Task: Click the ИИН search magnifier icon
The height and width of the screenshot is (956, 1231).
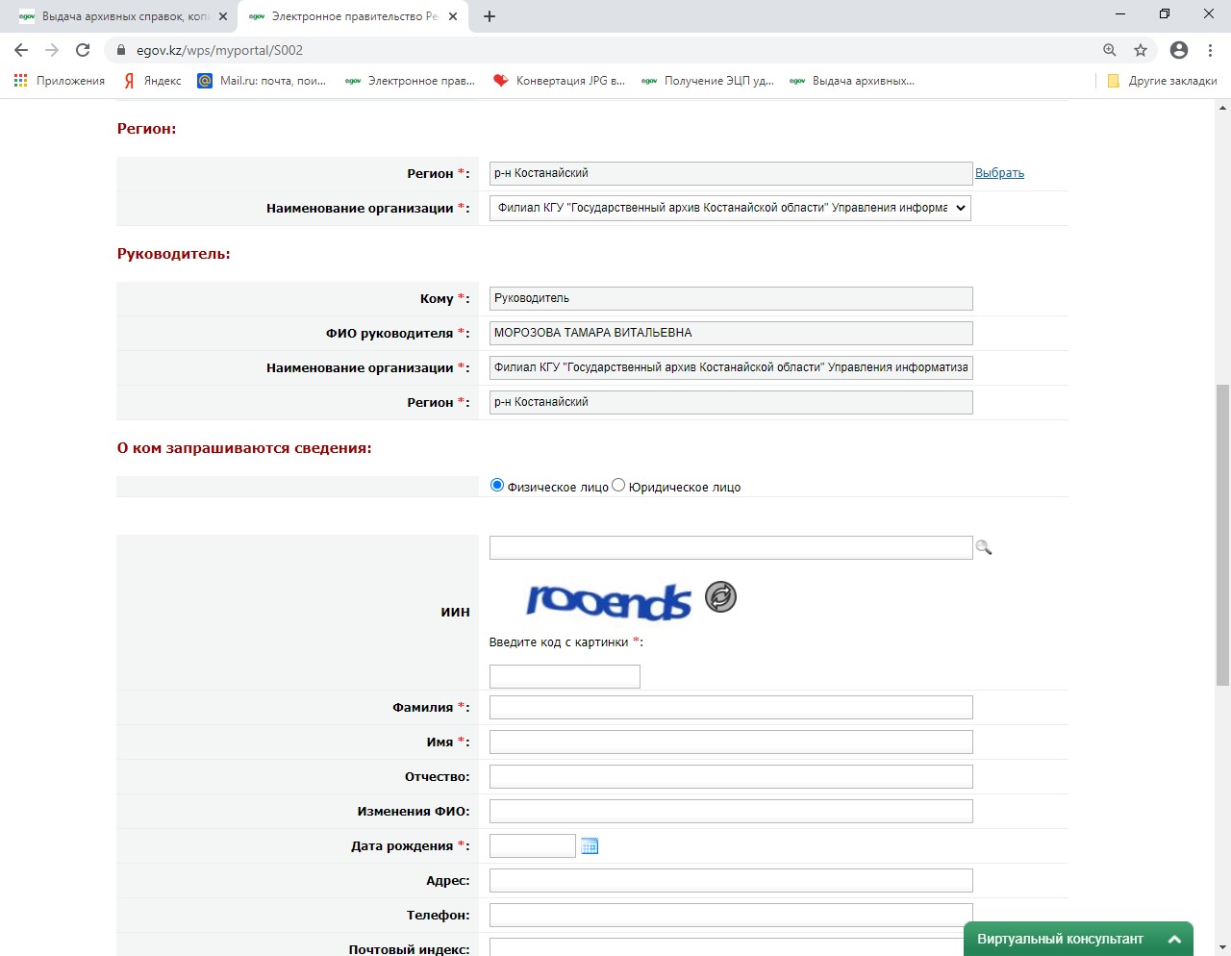Action: point(984,547)
